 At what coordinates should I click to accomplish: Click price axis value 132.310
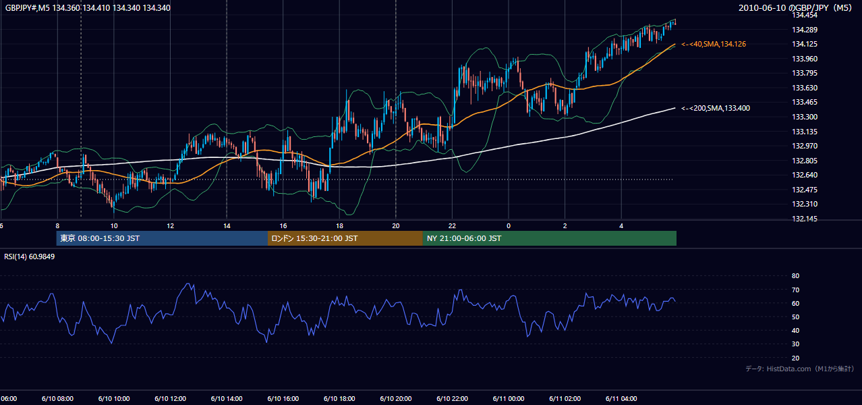(x=805, y=204)
